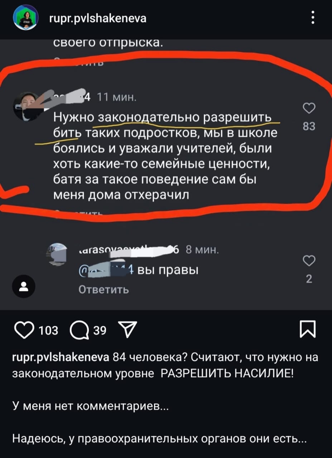This screenshot has height=458, width=332.
Task: Tap the 83 like count on the comment
Action: 309,126
